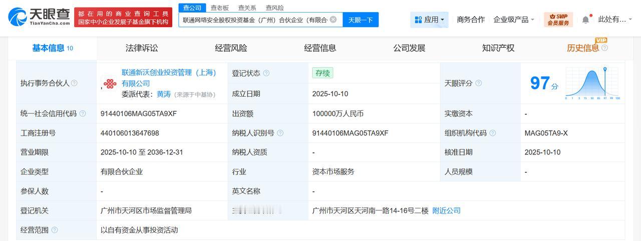Screen dimensions: 641x241
Task: Click 以自有资金从事投资活动 business scope
Action: [x=139, y=230]
